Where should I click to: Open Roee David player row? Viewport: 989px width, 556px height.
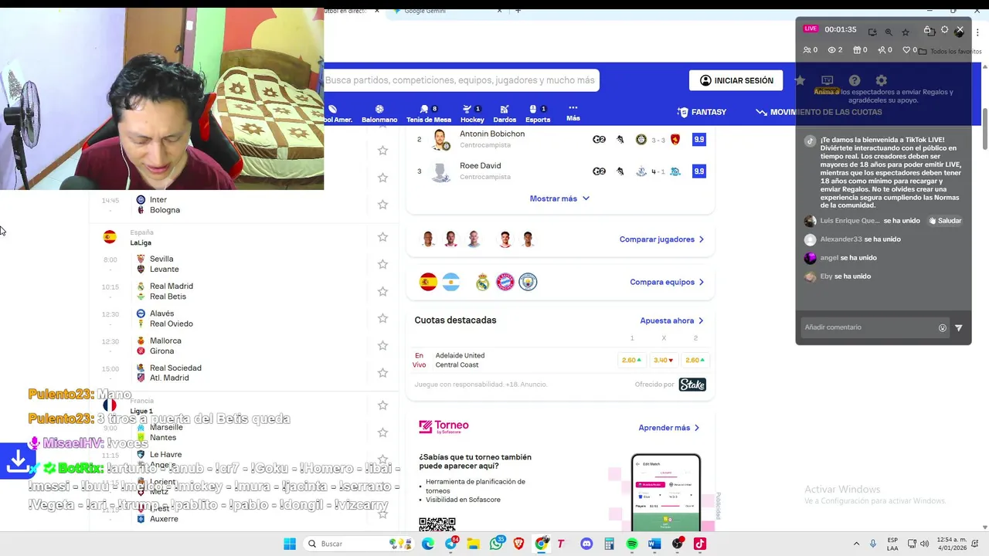pyautogui.click(x=560, y=171)
